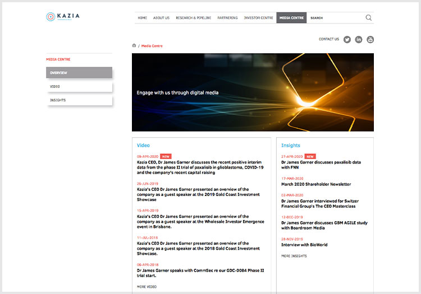This screenshot has height=294, width=421.
Task: Open Kazia's YouTube channel icon
Action: pos(370,40)
